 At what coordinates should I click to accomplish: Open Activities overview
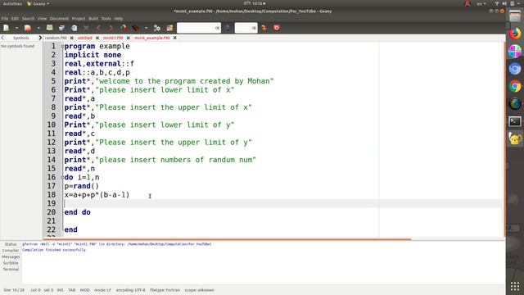point(12,4)
